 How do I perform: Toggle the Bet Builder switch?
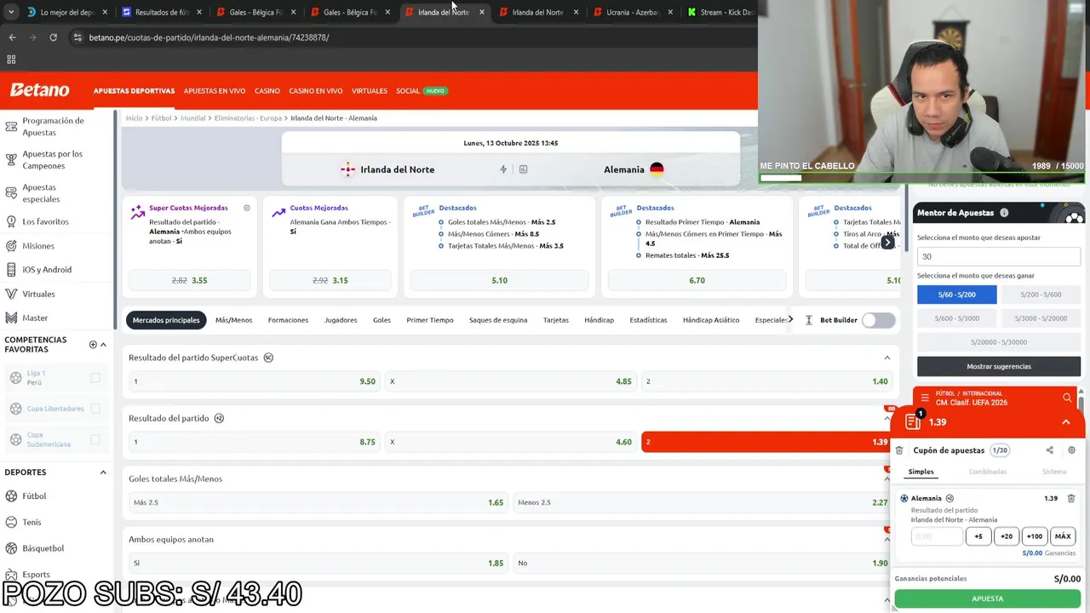click(x=878, y=320)
